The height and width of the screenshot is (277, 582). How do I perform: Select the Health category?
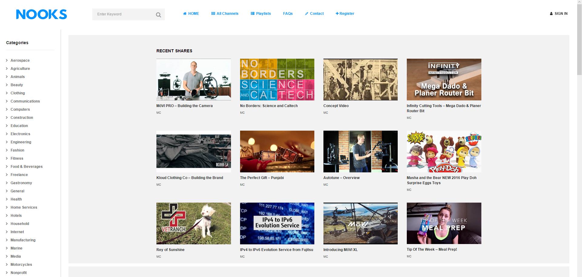click(16, 199)
